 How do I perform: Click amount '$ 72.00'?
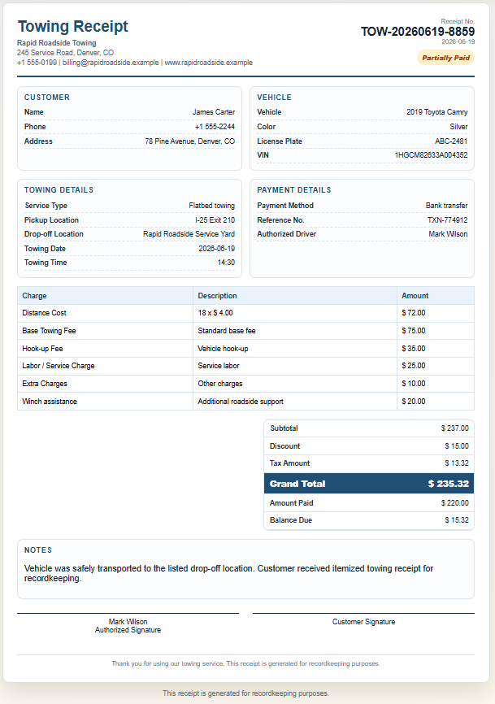(x=414, y=313)
